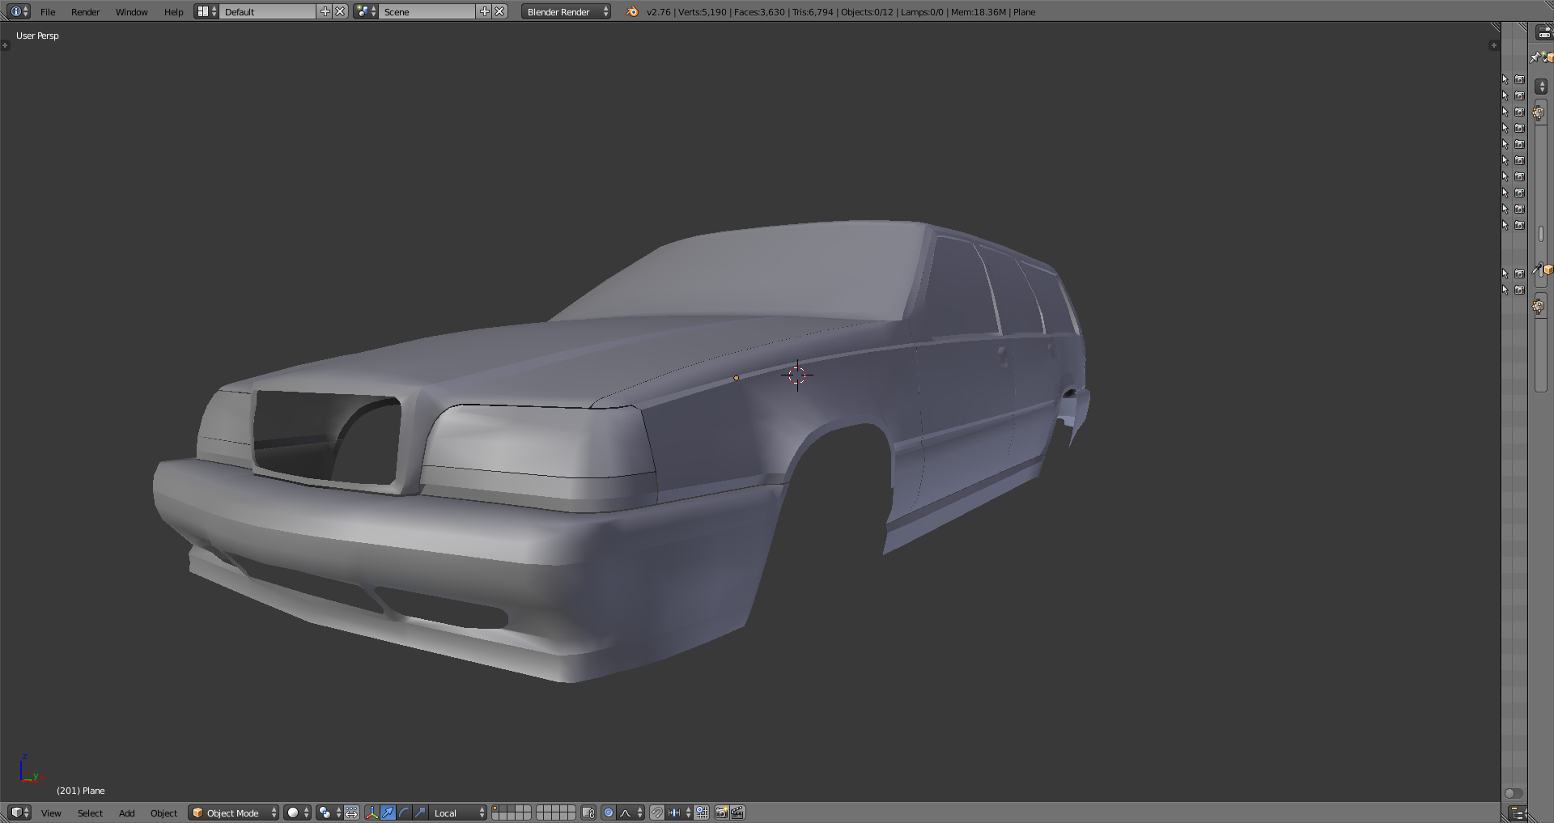Open the Render menu

(x=85, y=12)
